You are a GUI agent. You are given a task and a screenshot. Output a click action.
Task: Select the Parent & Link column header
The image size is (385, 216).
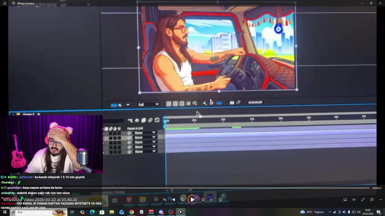pyautogui.click(x=135, y=128)
